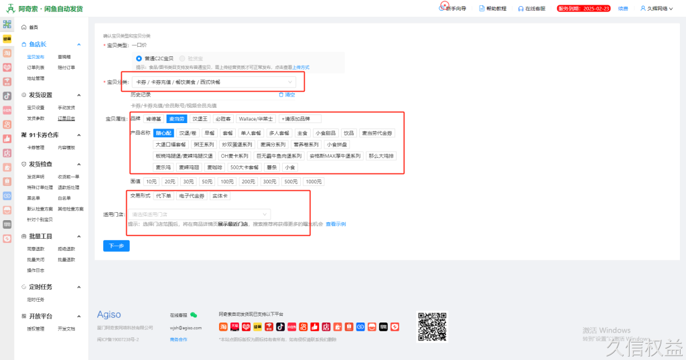Click the clock icon beside 定时任务
This screenshot has width=686, height=360.
[24, 287]
